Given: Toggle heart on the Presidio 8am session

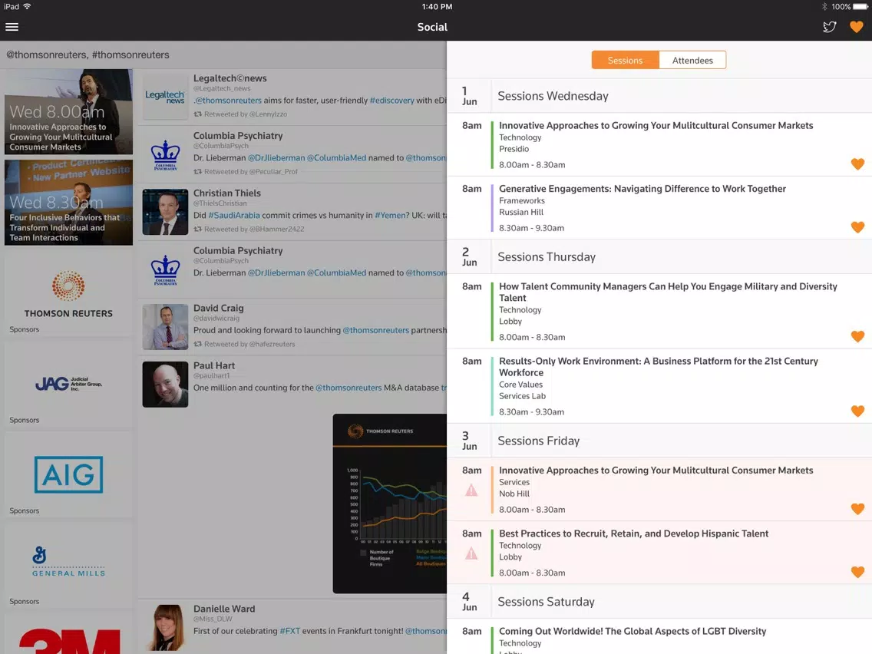Looking at the screenshot, I should [x=857, y=164].
